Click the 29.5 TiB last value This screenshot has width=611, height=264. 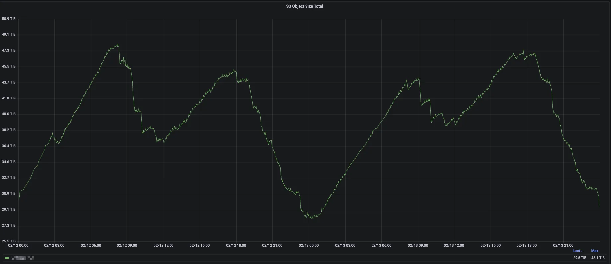click(x=579, y=258)
